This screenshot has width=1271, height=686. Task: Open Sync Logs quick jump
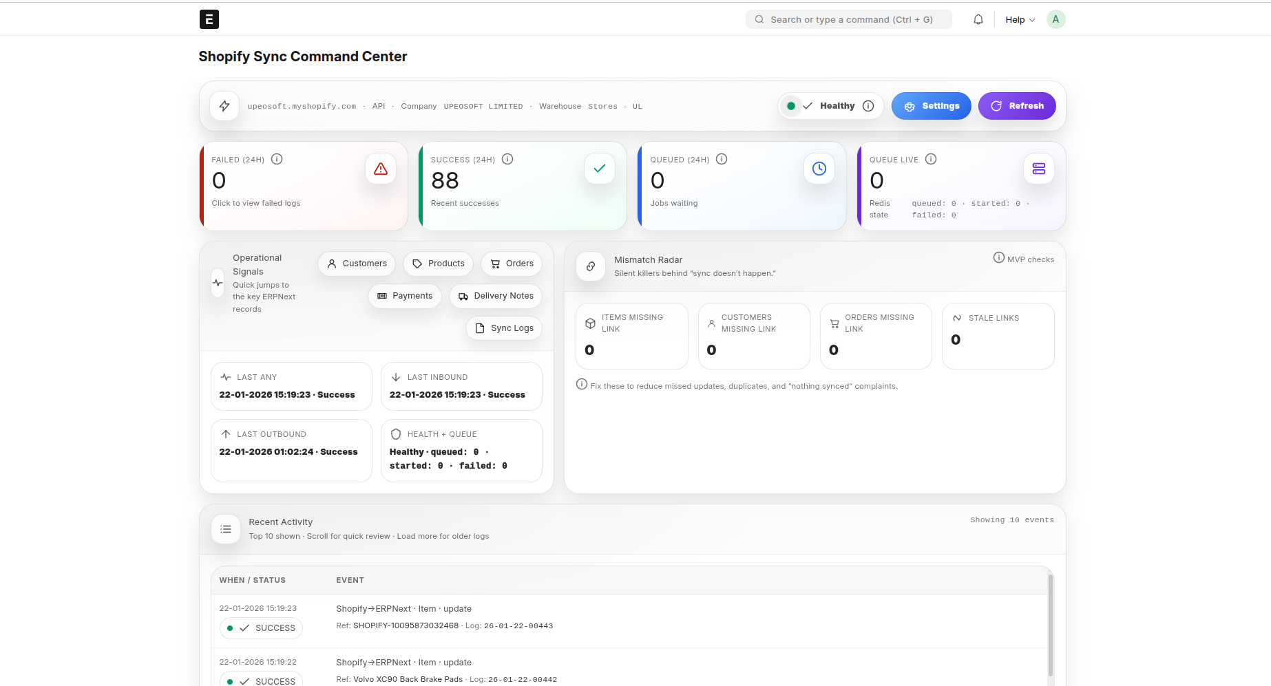[x=504, y=328]
